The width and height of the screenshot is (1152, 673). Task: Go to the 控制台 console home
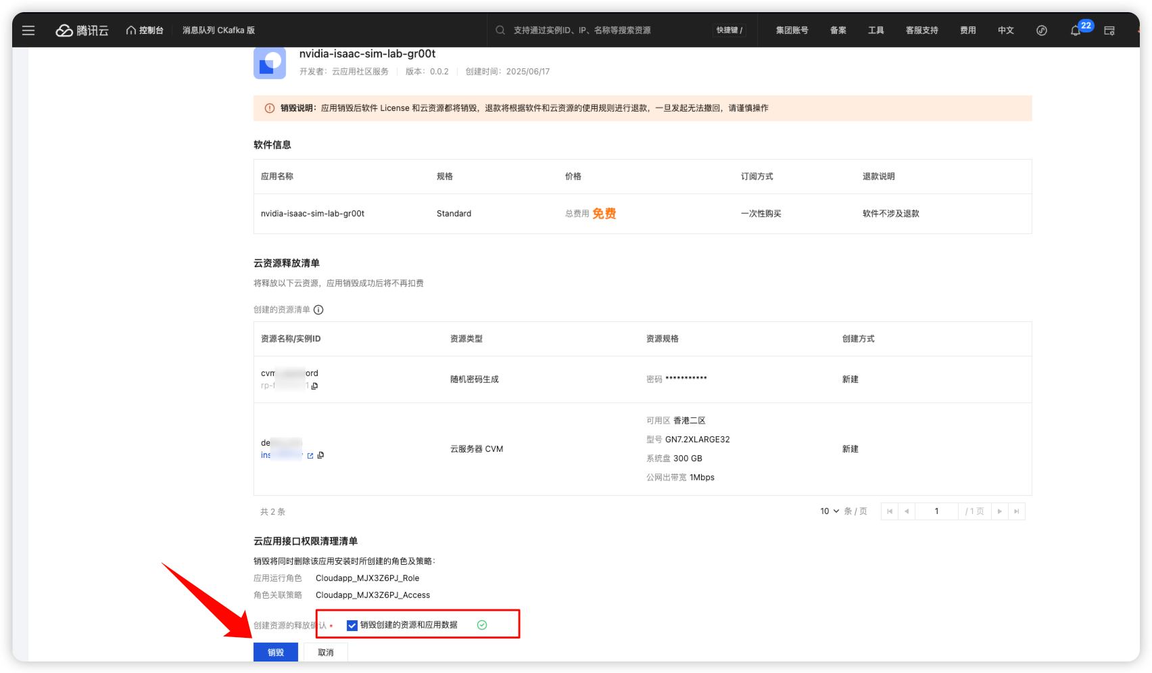(x=145, y=30)
